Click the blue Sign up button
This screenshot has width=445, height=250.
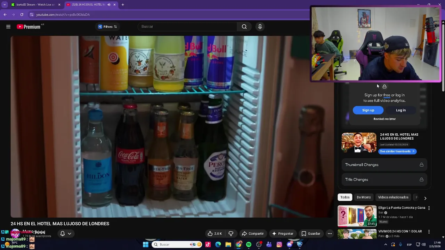point(368,110)
